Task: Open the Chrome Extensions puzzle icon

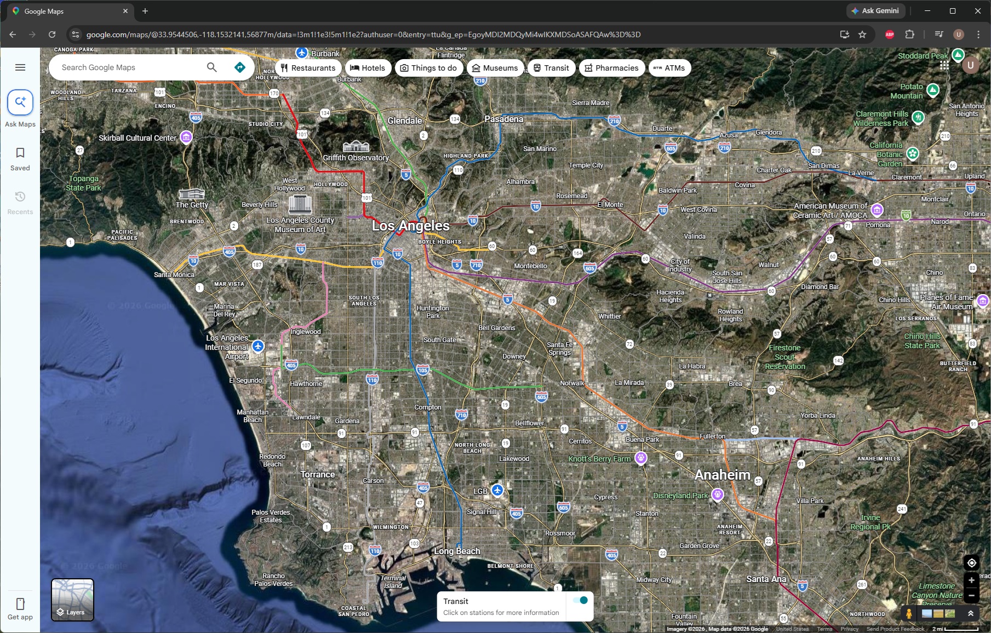Action: click(909, 34)
